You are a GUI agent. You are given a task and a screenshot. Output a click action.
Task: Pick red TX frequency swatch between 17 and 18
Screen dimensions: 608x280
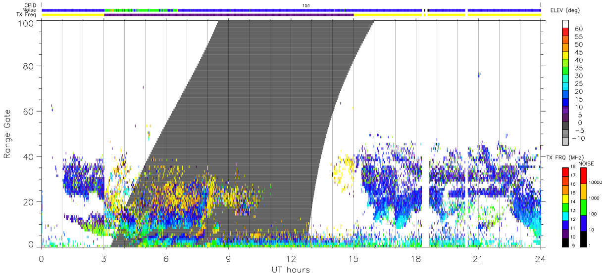click(565, 172)
